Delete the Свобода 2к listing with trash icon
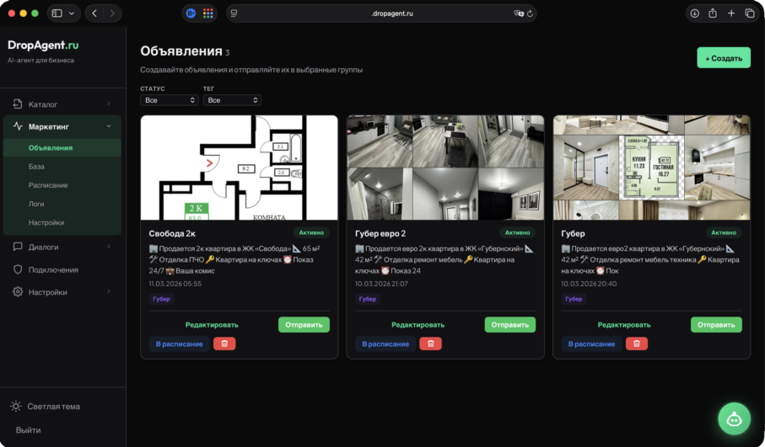The image size is (765, 447). 224,343
